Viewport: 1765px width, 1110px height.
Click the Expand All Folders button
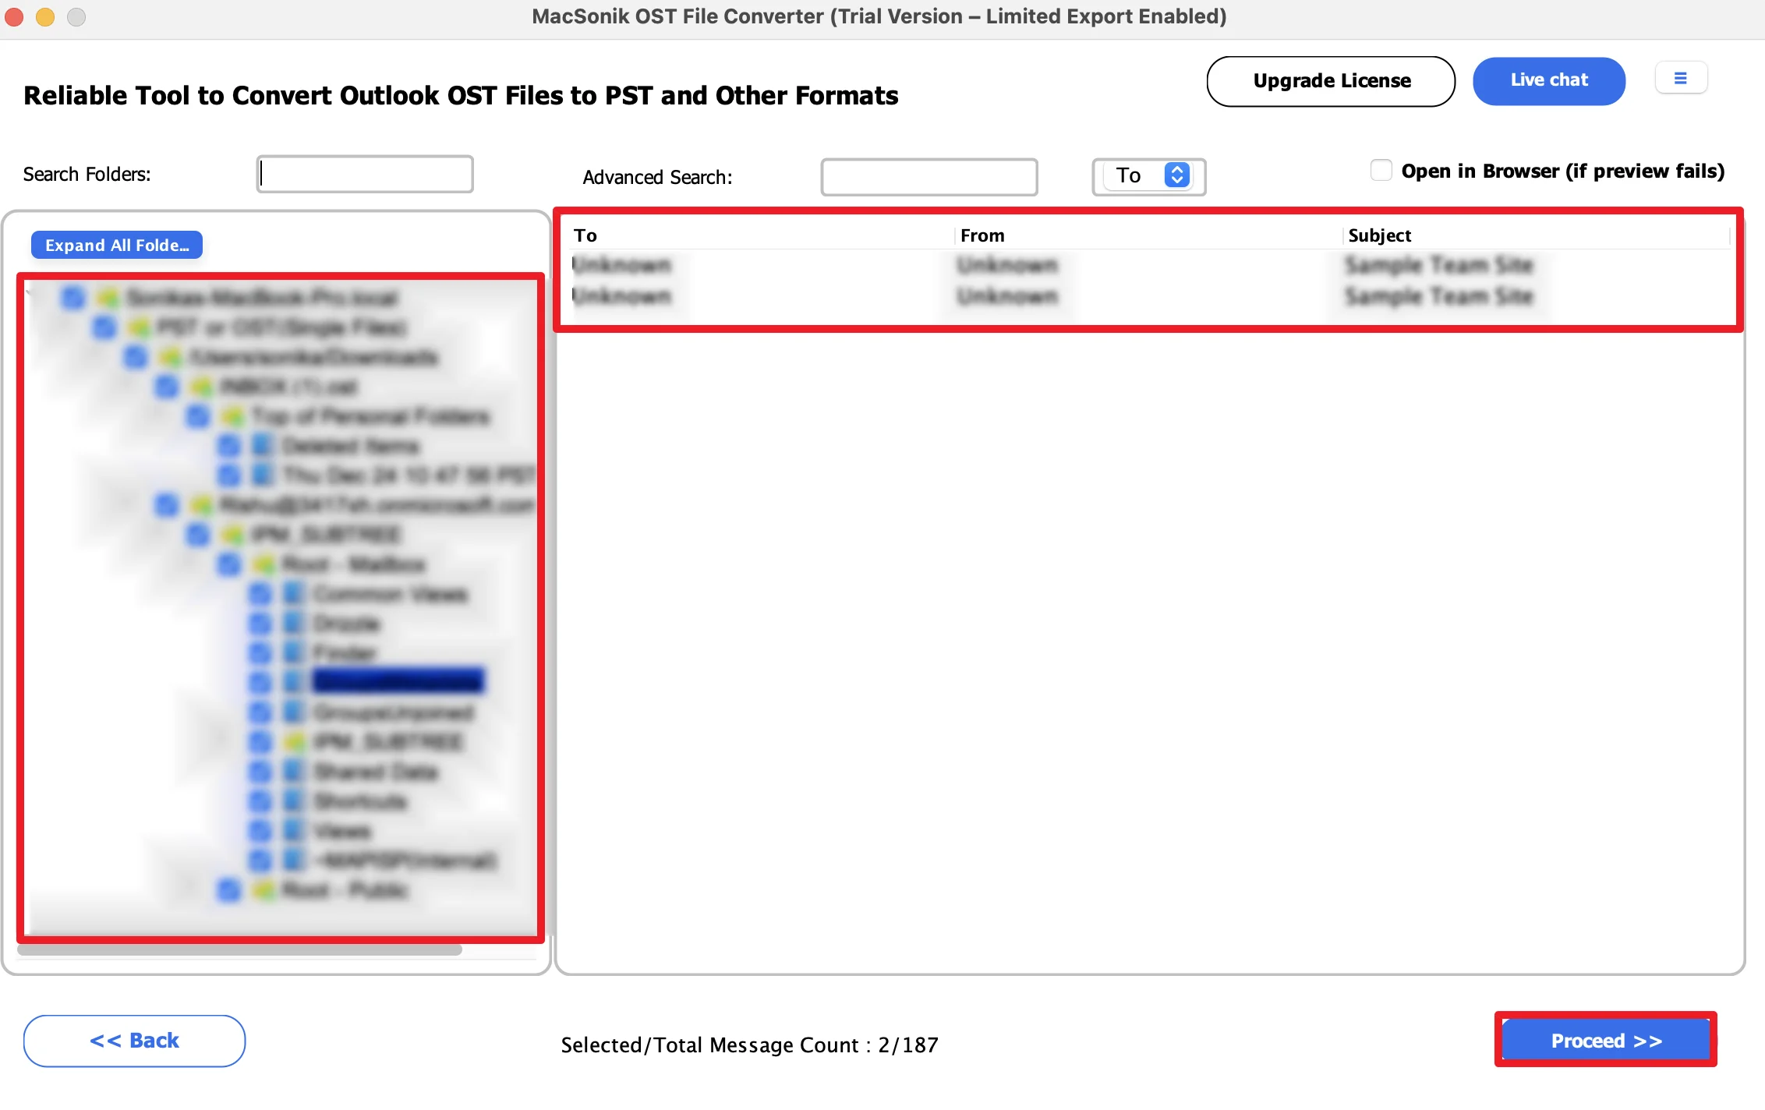point(117,245)
